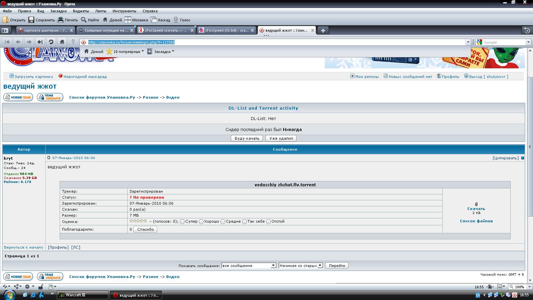Click the Rewind navigation button
This screenshot has width=533, height=300.
point(7,42)
